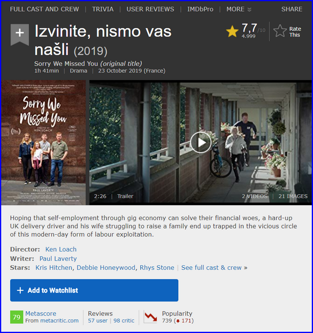
Task: View the 98 critic reviews
Action: (x=124, y=321)
